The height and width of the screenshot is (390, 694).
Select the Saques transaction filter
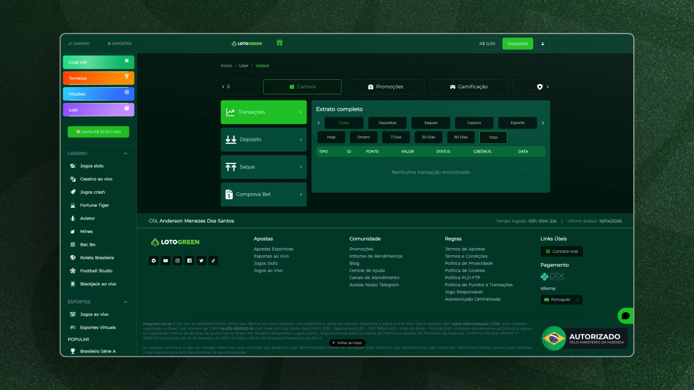click(430, 123)
